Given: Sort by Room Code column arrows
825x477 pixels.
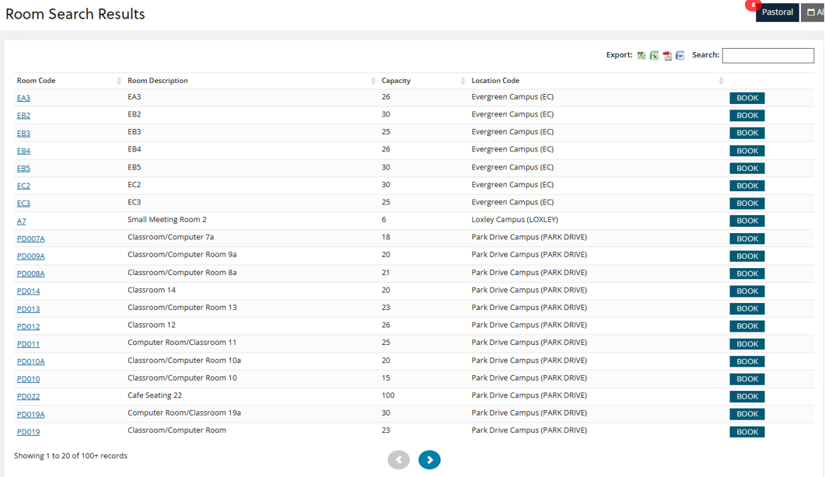Looking at the screenshot, I should tap(119, 81).
